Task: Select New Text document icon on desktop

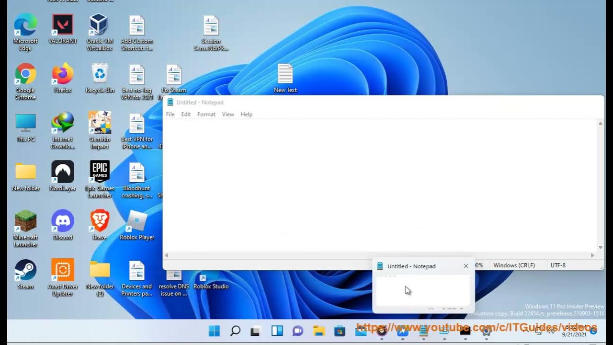Action: [285, 78]
